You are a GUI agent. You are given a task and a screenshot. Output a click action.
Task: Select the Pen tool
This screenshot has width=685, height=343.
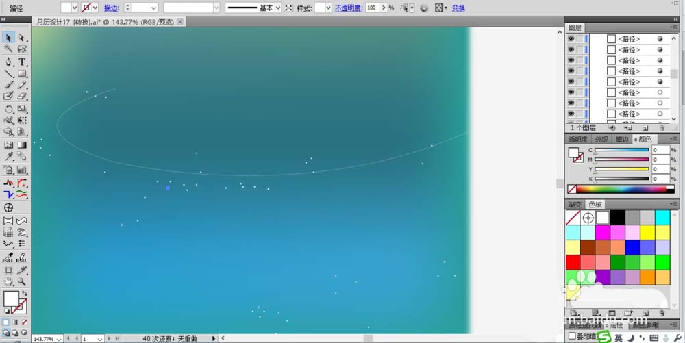click(x=8, y=62)
